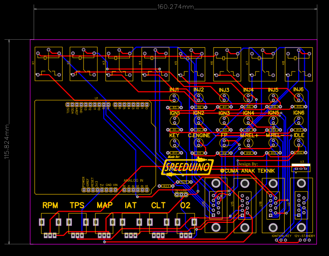This screenshot has height=256, width=329.
Task: Click the ANALOG IN header label
Action: [x=134, y=180]
